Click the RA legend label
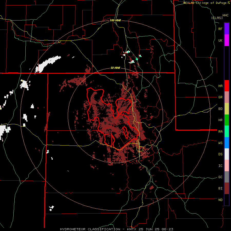The width and height of the screenshot is (231, 231). pos(220,132)
